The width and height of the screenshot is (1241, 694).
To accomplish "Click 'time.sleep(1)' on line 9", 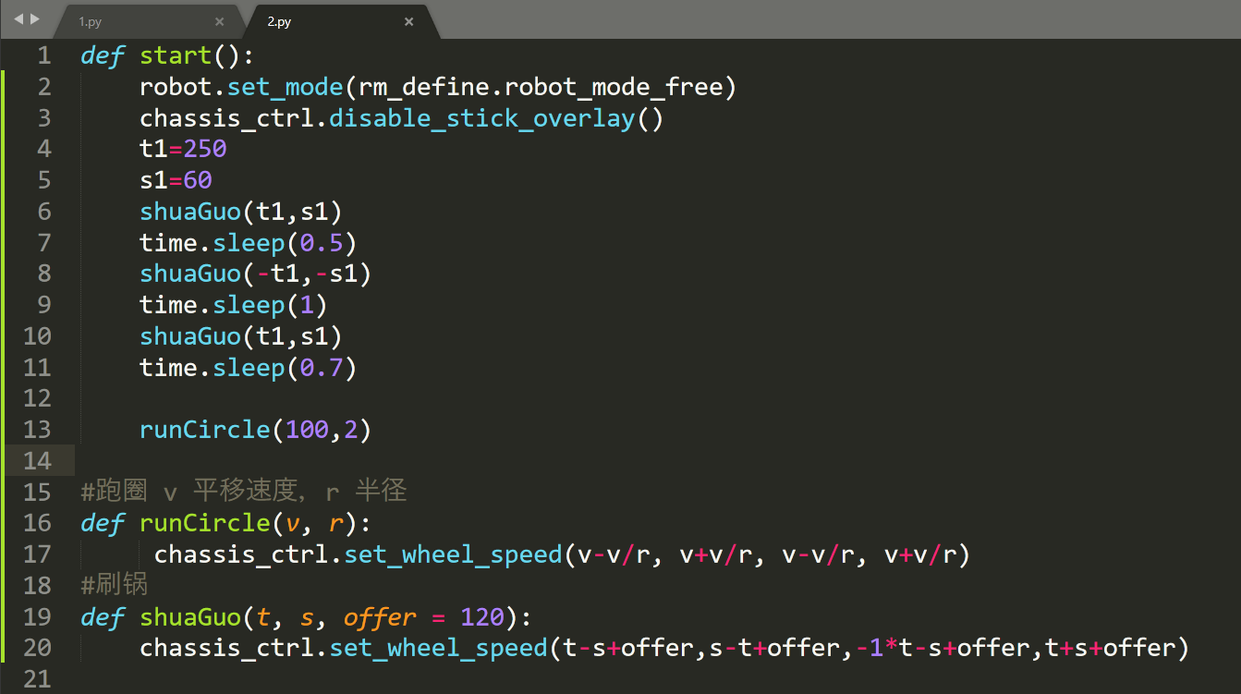I will click(234, 305).
